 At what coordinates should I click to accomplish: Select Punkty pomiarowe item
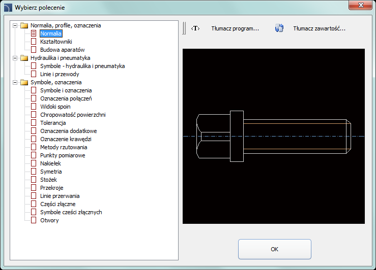(x=63, y=155)
